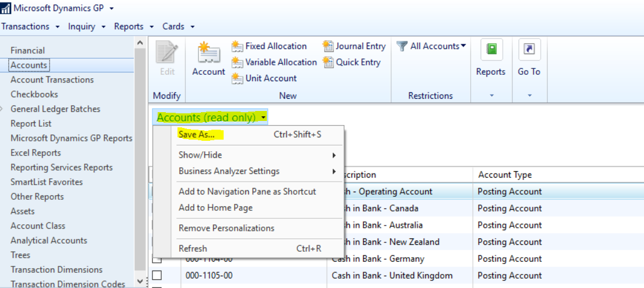Viewport: 644px width, 288px height.
Task: Go to Checkbooks in navigation pane
Action: [x=34, y=94]
